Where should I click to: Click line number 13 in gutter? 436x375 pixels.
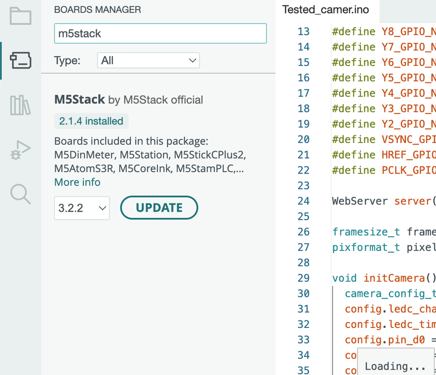click(303, 32)
